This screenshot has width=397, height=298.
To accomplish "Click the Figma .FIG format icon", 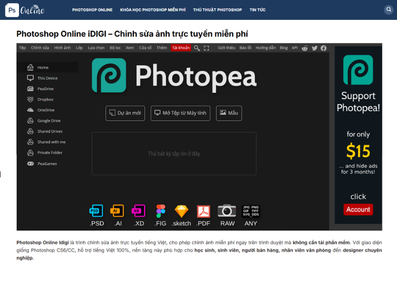I will click(x=160, y=211).
